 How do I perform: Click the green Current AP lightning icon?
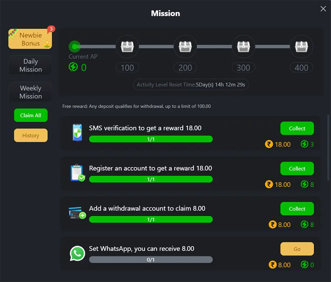[74, 67]
